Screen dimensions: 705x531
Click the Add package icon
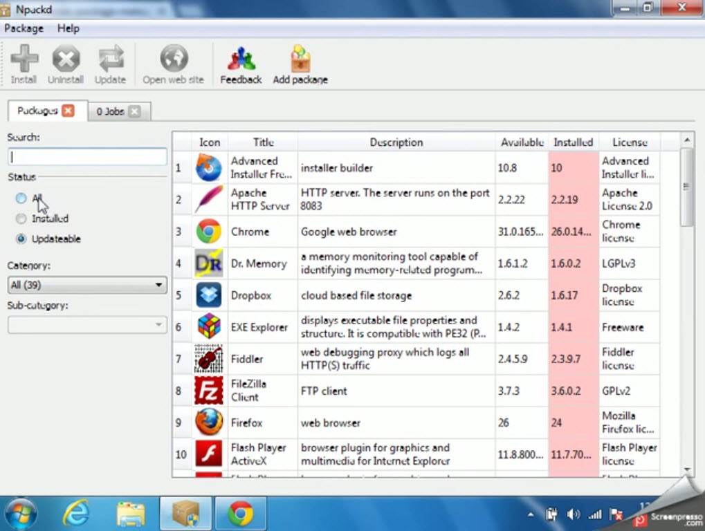[300, 59]
